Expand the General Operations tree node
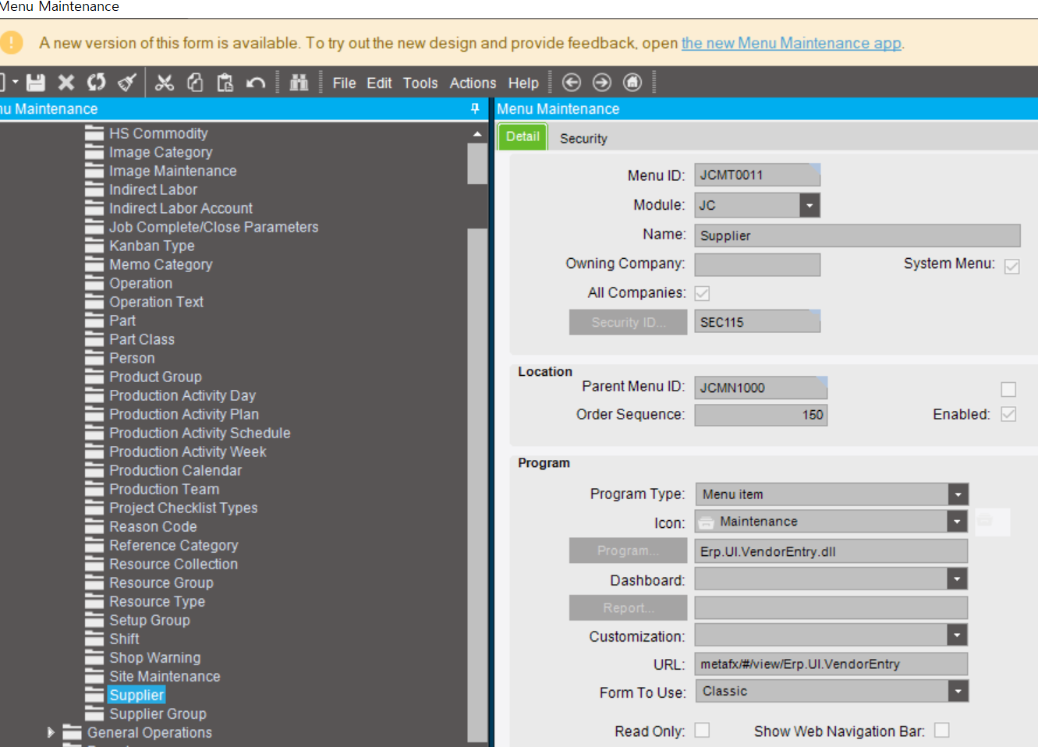 pos(51,732)
